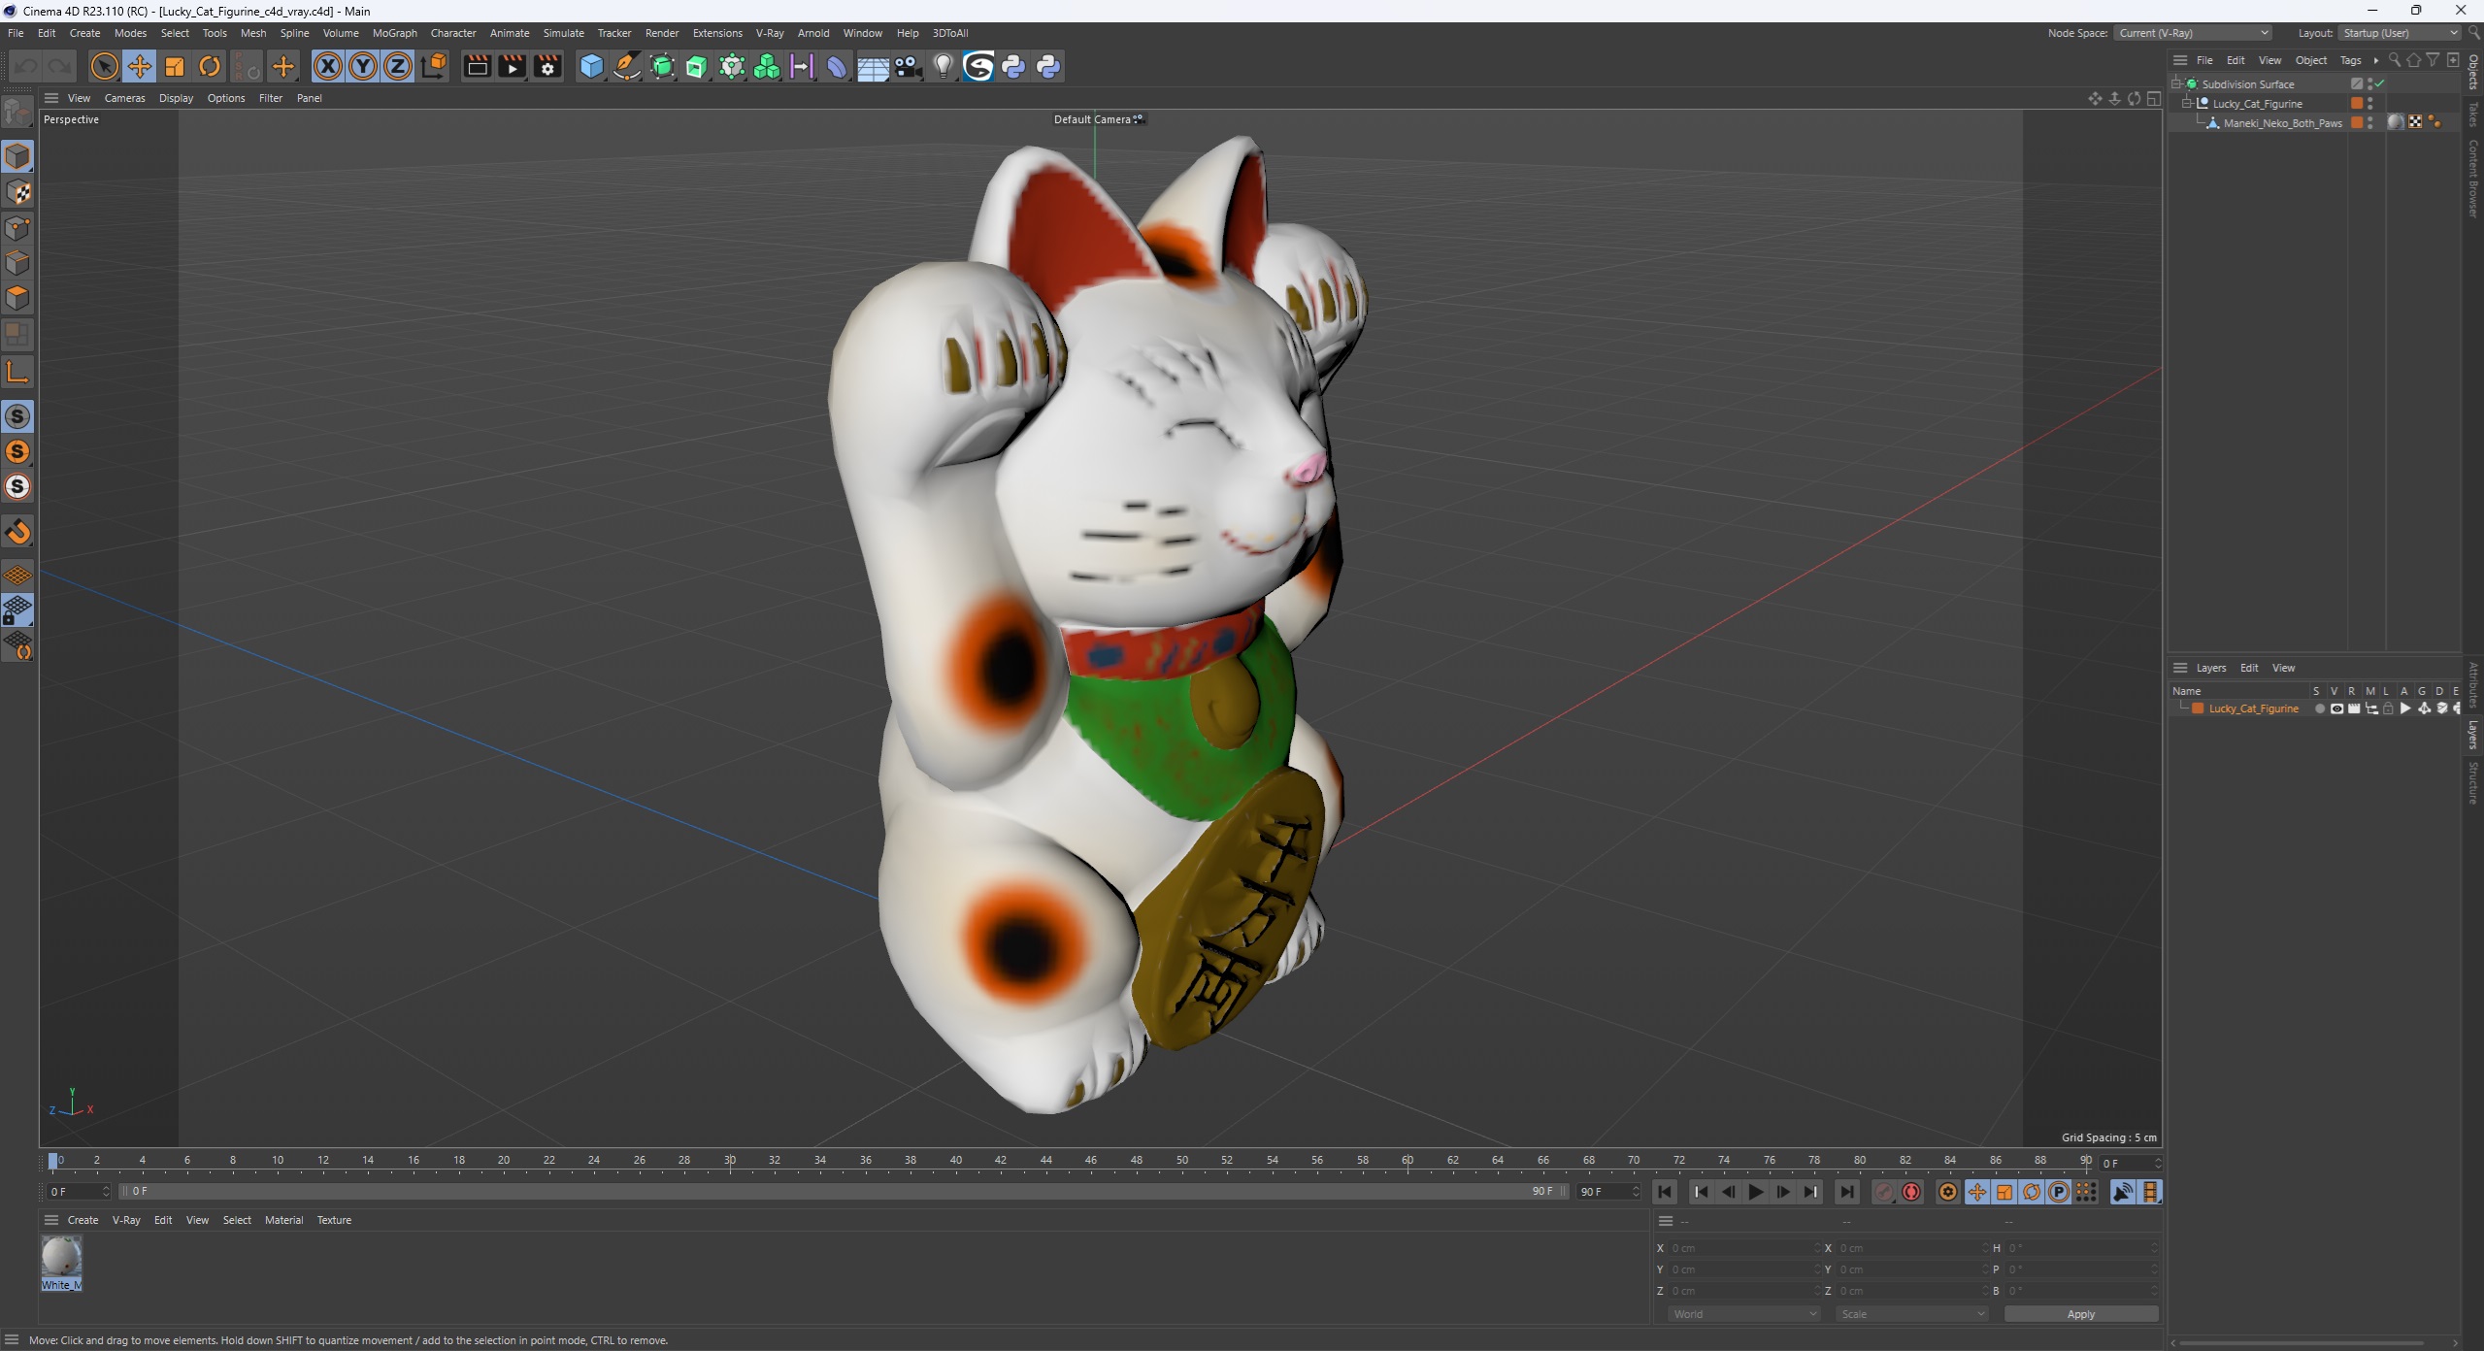Open the MoGraph menu

tap(394, 33)
